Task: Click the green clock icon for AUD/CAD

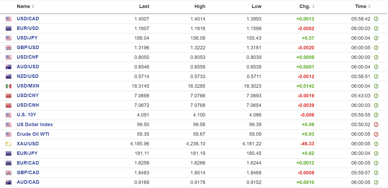Action: (376, 182)
